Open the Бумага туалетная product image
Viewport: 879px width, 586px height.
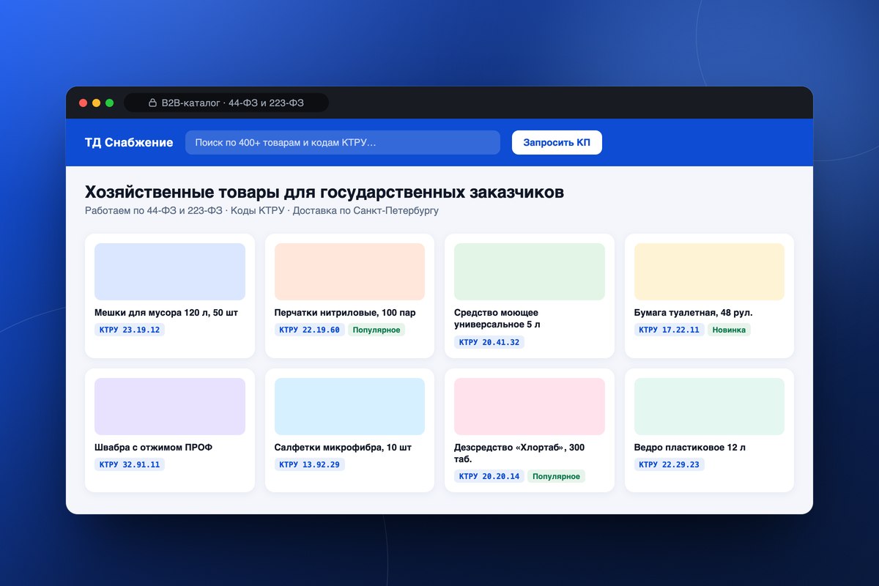pyautogui.click(x=709, y=272)
